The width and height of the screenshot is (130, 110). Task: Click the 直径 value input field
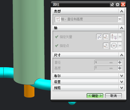point(106,62)
